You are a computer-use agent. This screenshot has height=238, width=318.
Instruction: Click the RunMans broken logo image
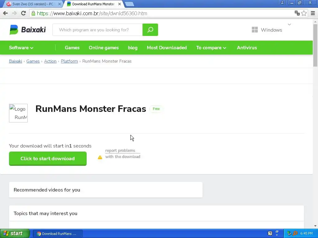click(x=18, y=113)
